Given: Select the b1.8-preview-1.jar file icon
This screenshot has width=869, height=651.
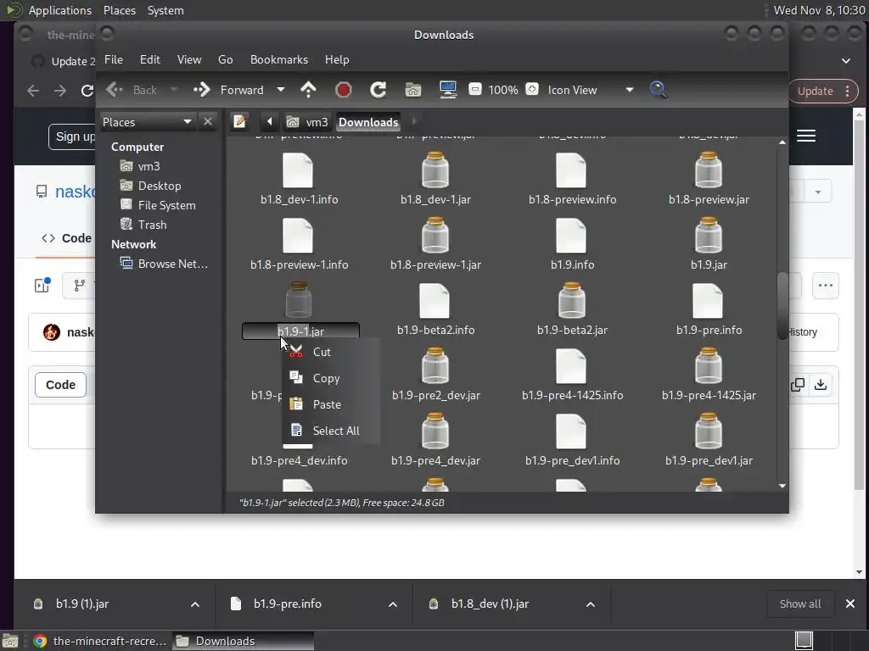Looking at the screenshot, I should 435,236.
